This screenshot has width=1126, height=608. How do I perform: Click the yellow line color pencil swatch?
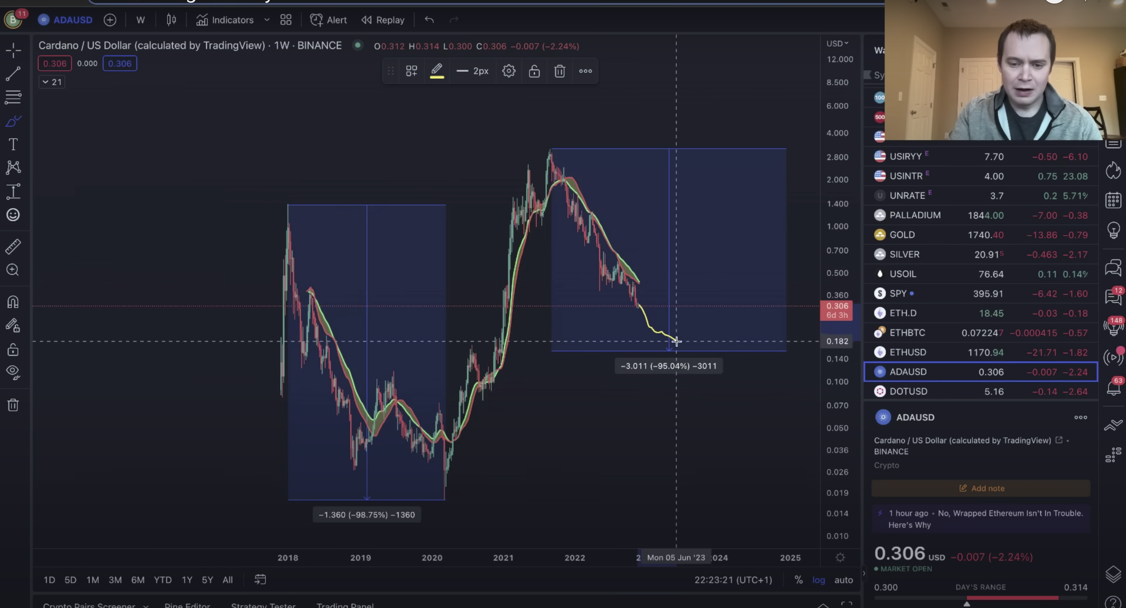click(437, 71)
